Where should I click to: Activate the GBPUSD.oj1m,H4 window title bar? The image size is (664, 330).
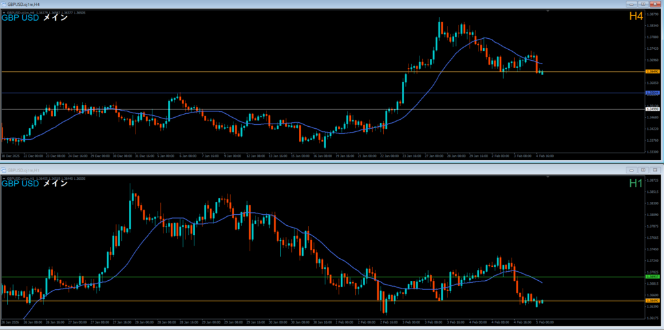259,4
